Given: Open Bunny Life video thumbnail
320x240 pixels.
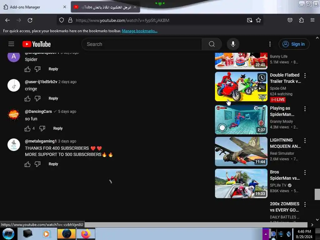Looking at the screenshot, I should click(241, 61).
